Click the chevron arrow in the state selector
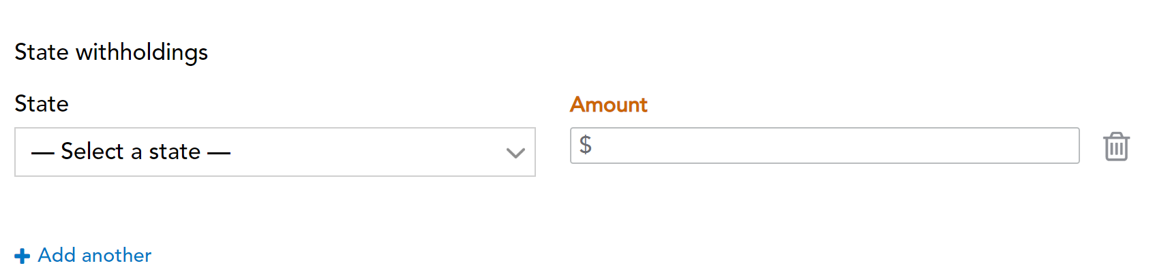The height and width of the screenshot is (272, 1155). (515, 153)
